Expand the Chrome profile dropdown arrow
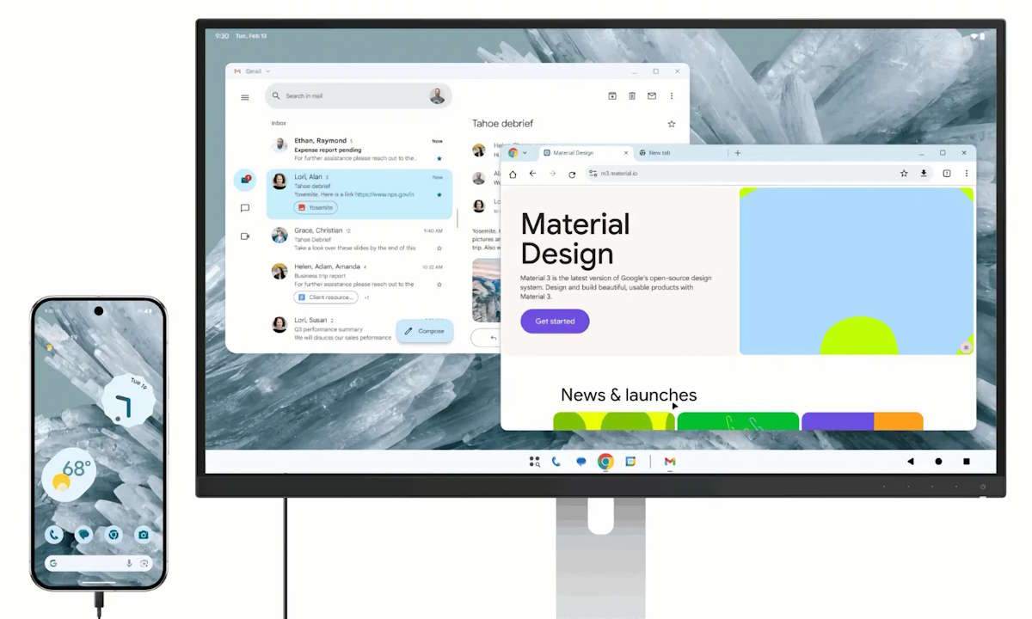1032x619 pixels. tap(525, 153)
